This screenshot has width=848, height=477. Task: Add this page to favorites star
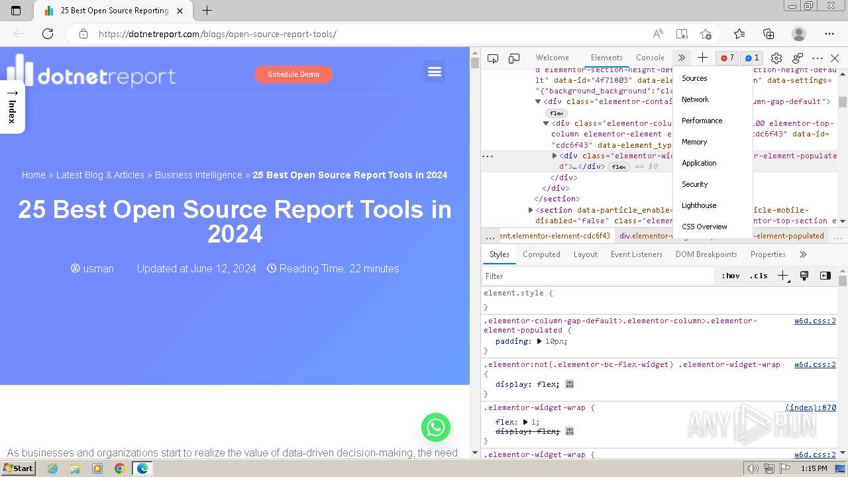[706, 34]
